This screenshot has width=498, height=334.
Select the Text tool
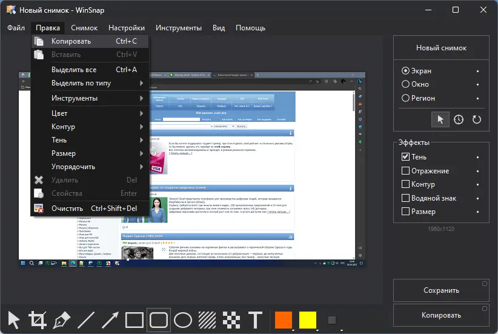coord(255,320)
